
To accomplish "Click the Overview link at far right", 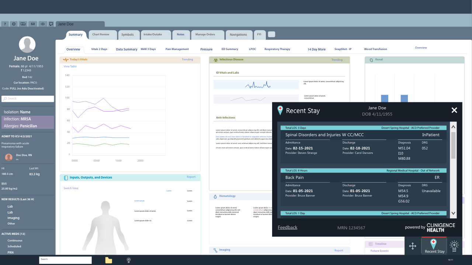I will (421, 48).
